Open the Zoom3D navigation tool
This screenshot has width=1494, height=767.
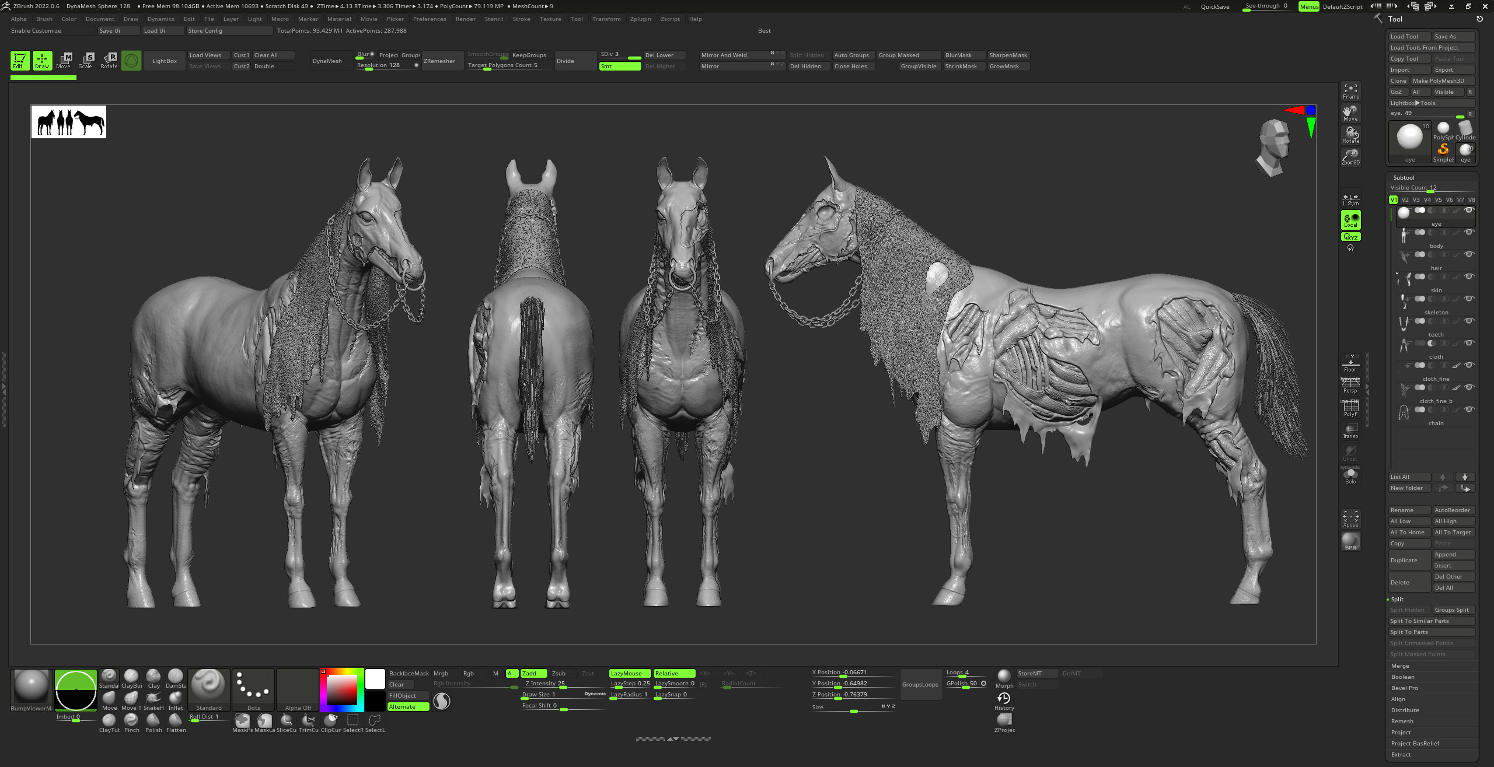(1350, 157)
